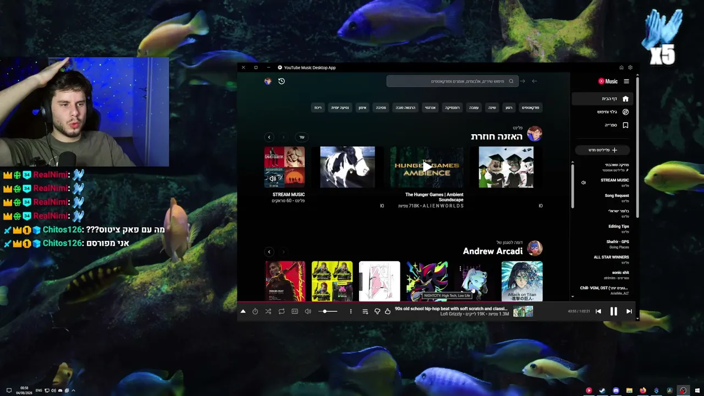Pause the current track

tap(614, 311)
